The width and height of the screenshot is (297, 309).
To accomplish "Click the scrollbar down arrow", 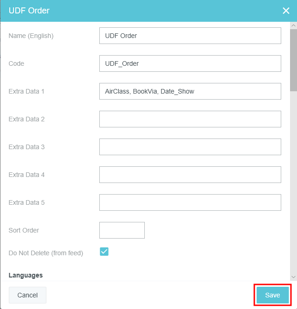I will point(293,277).
